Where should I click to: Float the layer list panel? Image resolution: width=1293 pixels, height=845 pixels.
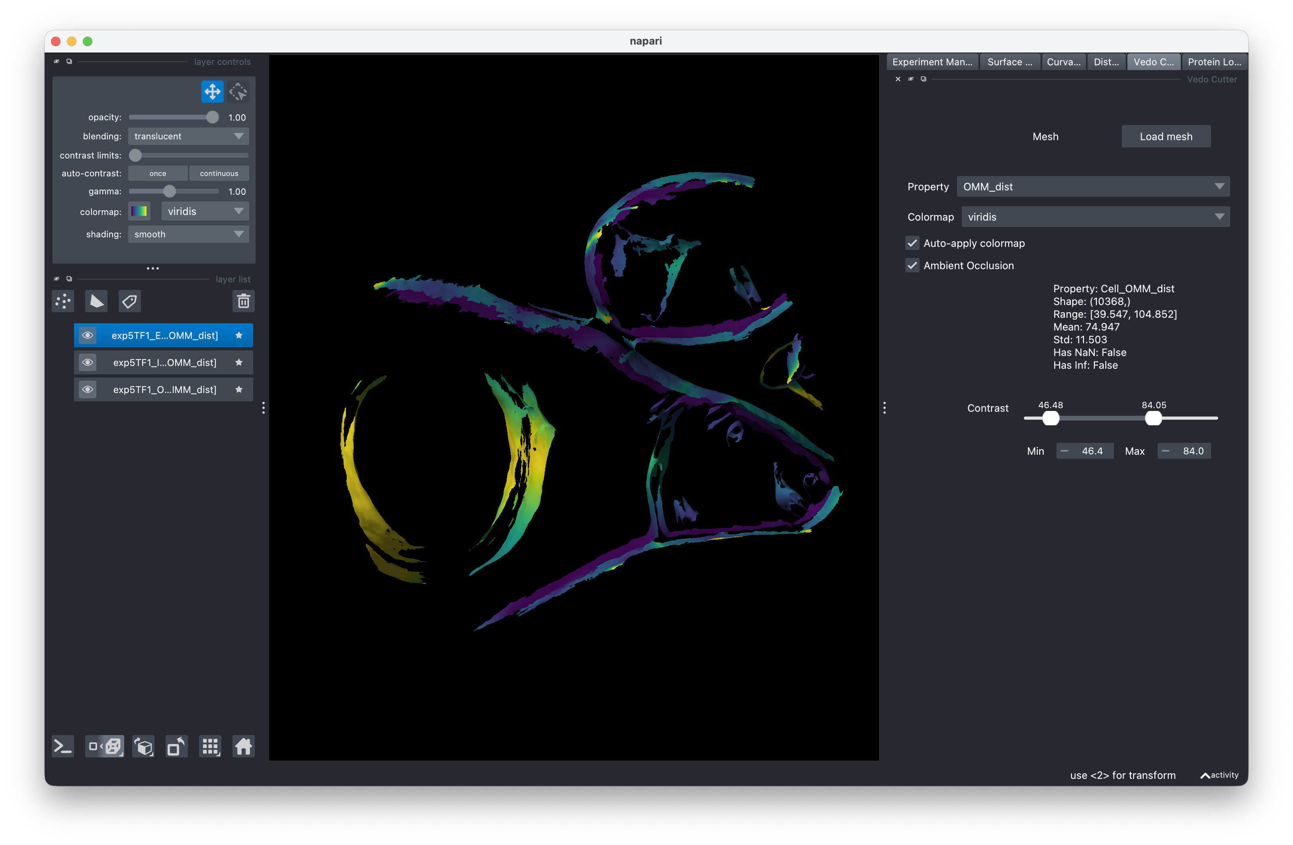(x=69, y=279)
